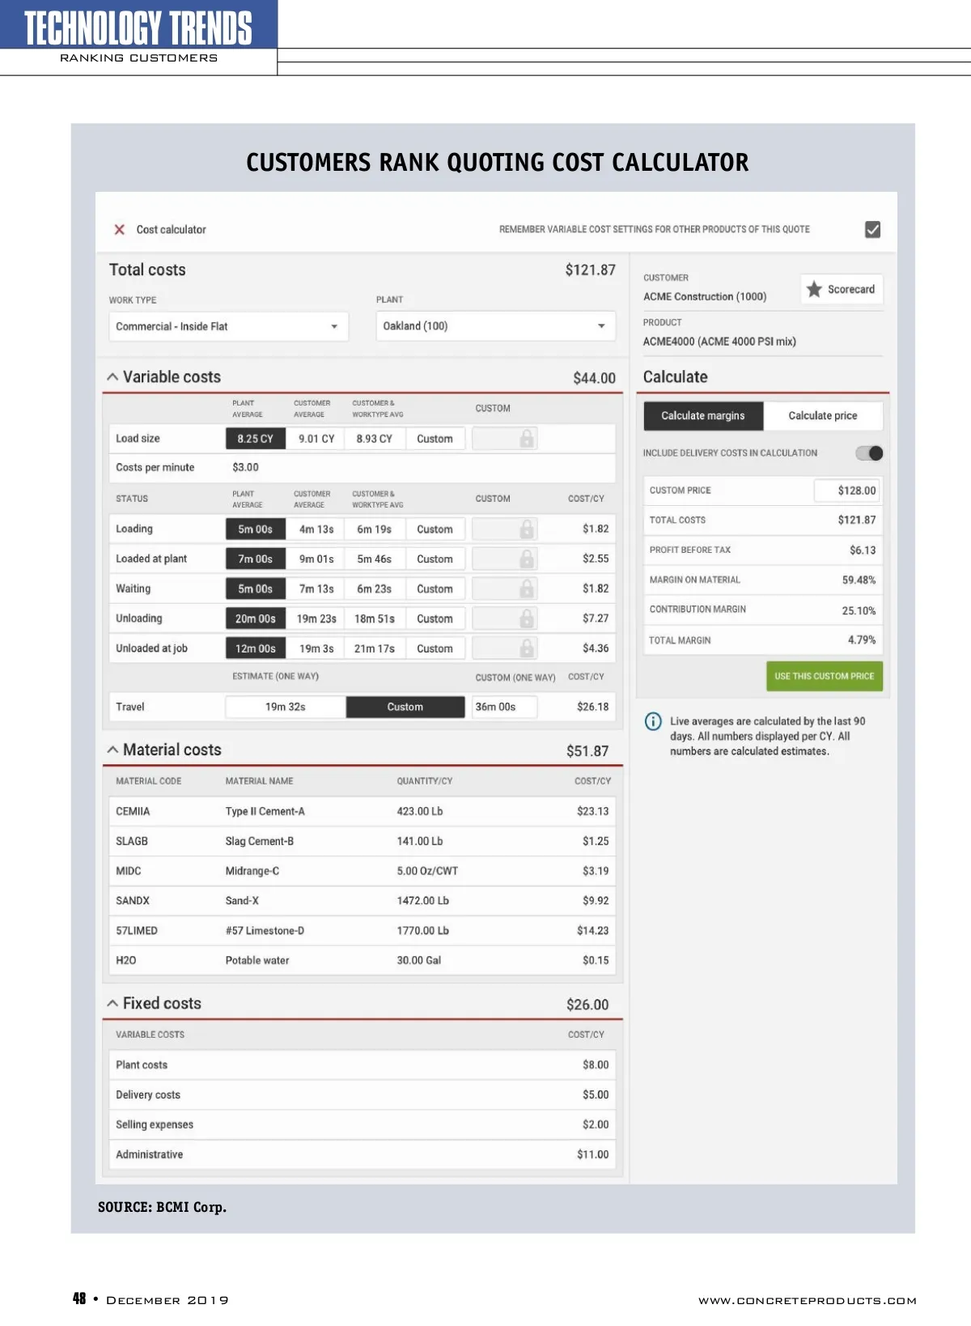Screen dimensions: 971x1326
Task: Click the lock icon in Unloaded at job row
Action: [x=526, y=649]
